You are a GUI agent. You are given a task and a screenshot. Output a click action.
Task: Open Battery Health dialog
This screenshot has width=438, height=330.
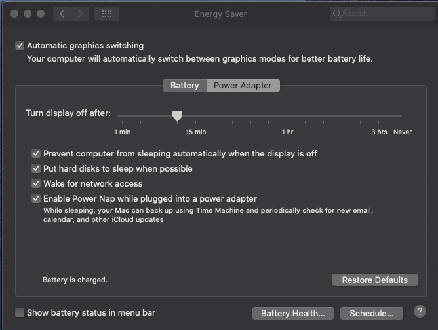tap(292, 313)
